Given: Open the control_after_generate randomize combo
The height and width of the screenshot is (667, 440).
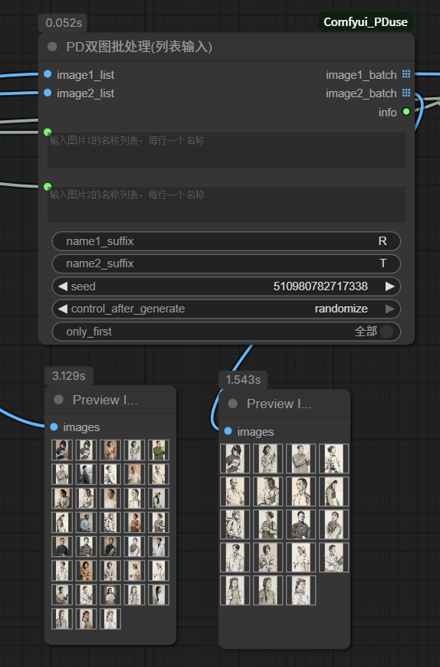Looking at the screenshot, I should pyautogui.click(x=226, y=309).
